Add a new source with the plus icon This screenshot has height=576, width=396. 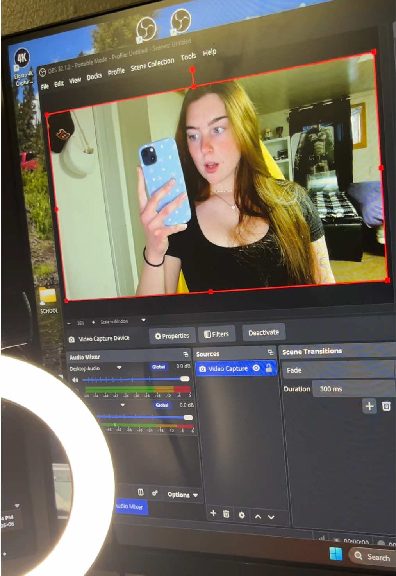[213, 513]
